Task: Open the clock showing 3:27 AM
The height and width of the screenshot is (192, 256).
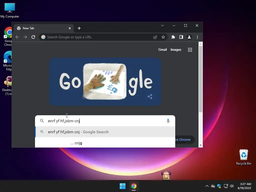Action: [x=244, y=186]
